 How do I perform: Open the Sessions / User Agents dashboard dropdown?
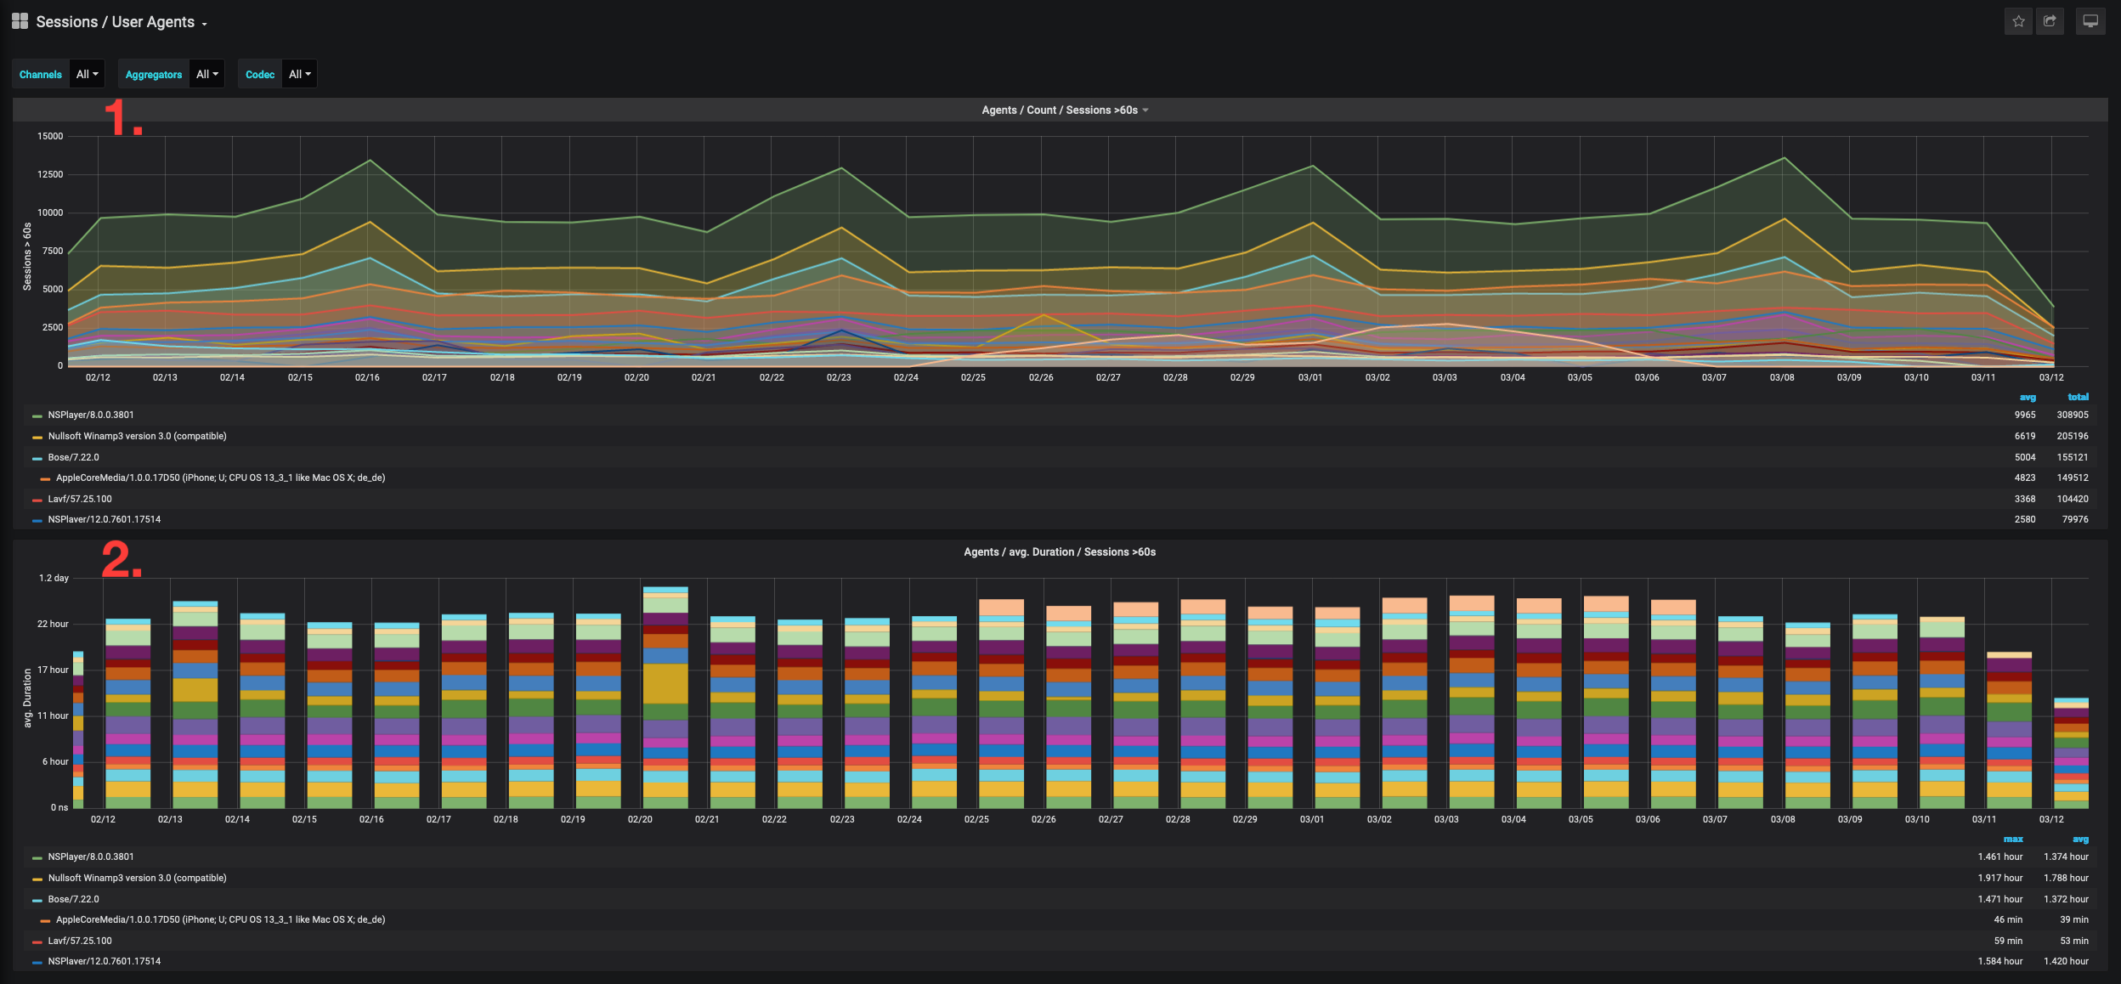click(122, 22)
